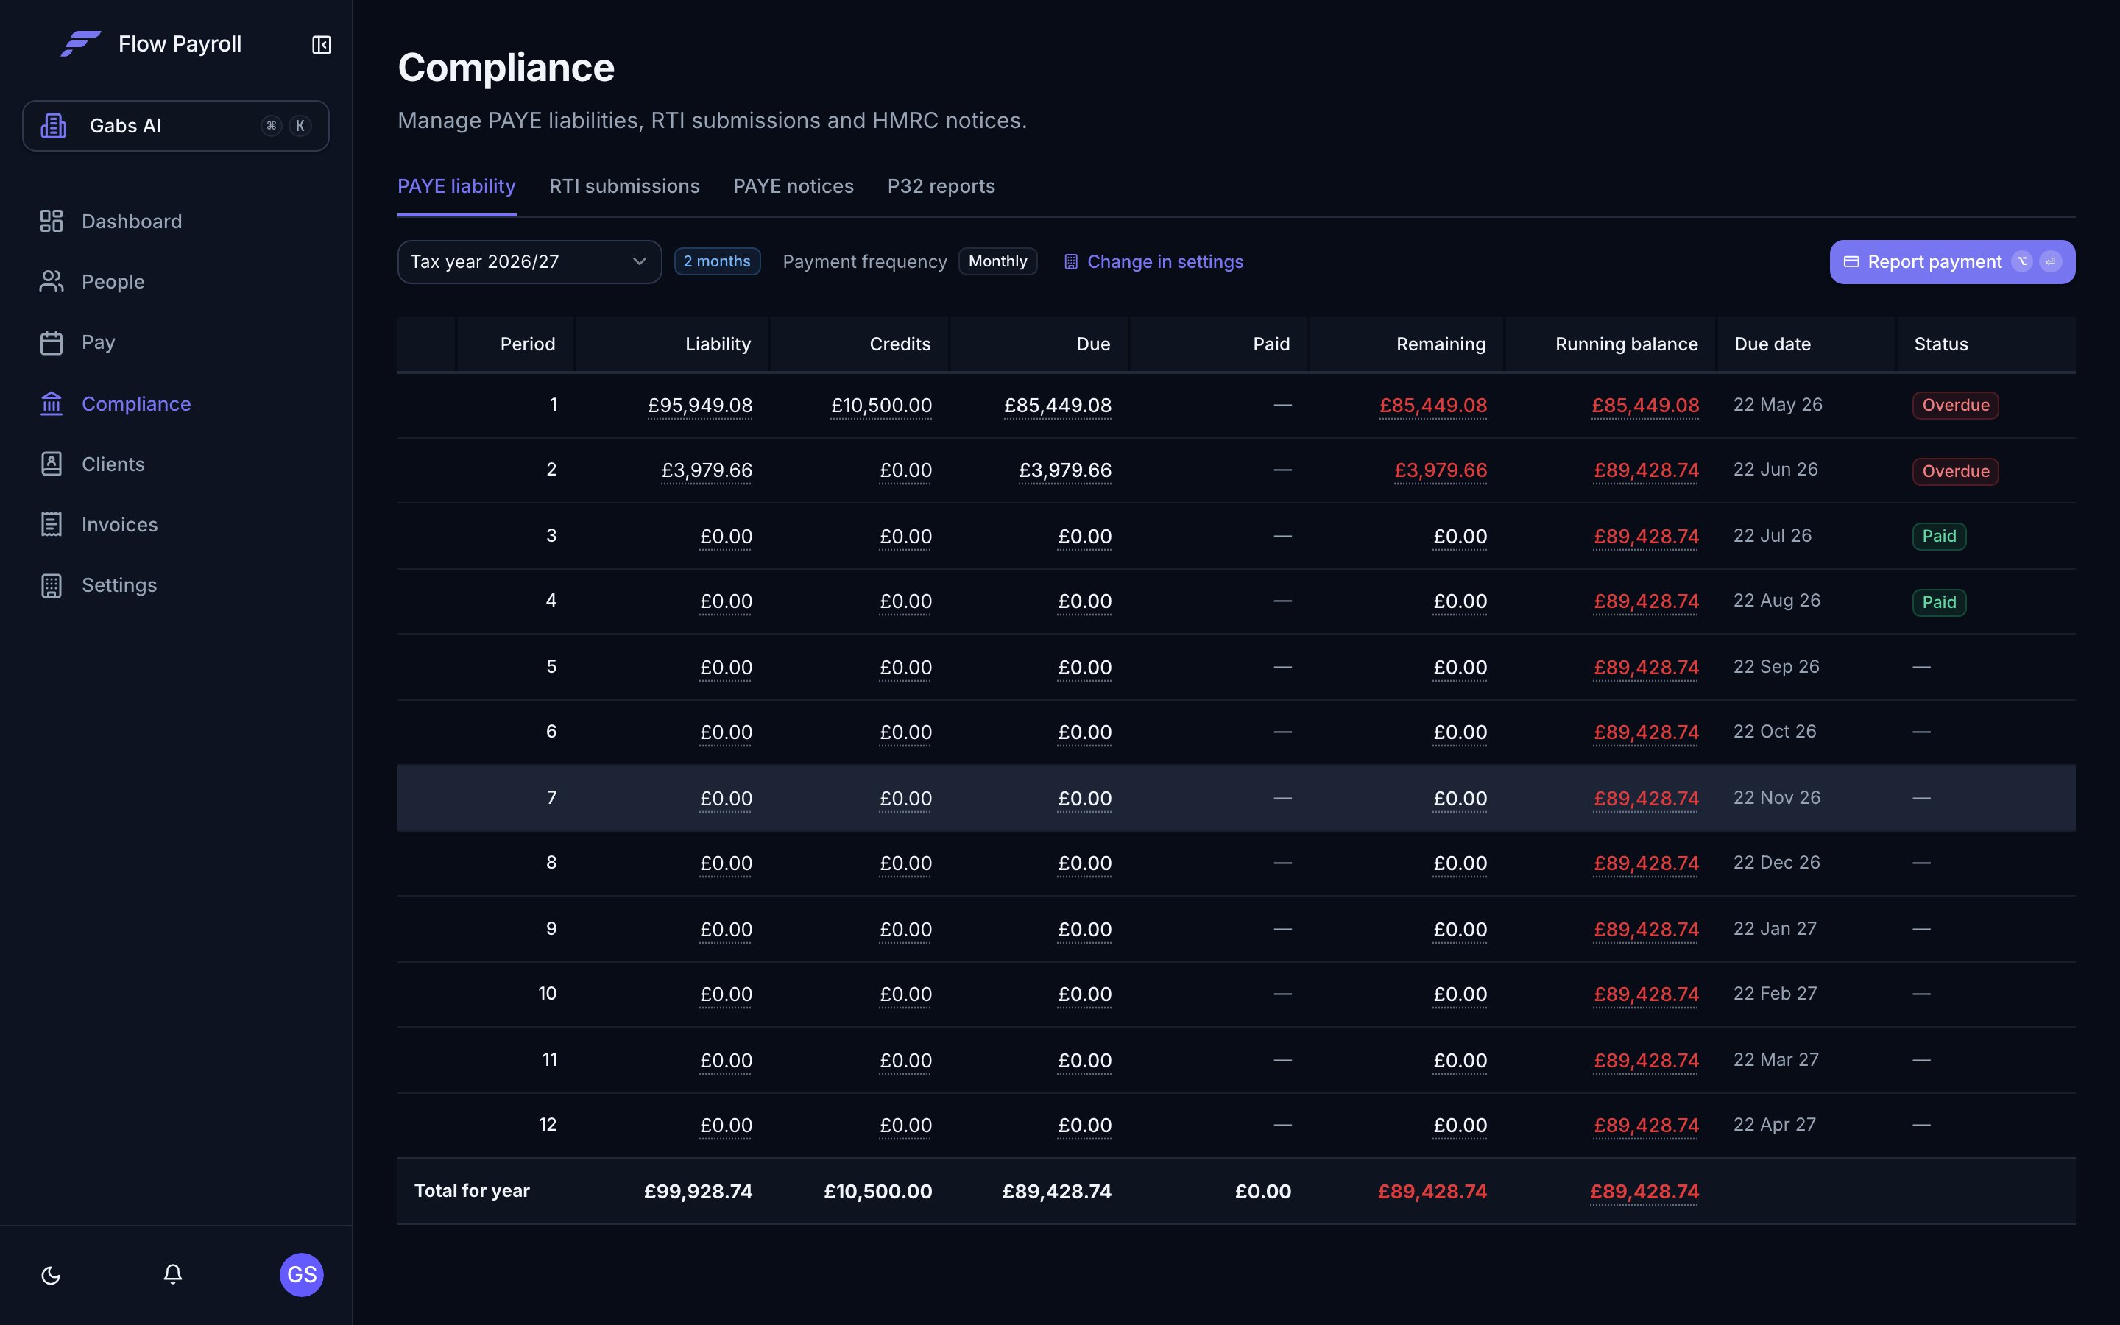Click the Overdue status for 22 May 26

[1955, 405]
